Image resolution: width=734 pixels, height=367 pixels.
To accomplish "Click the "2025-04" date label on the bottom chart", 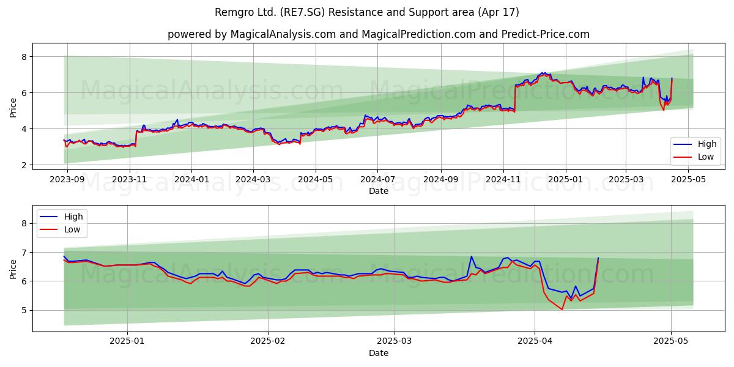I will pos(535,342).
